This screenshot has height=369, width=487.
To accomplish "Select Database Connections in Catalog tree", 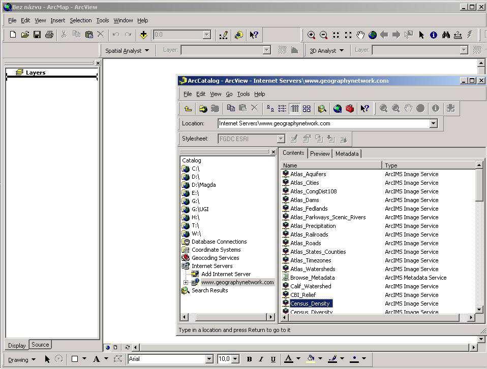I will tap(219, 242).
